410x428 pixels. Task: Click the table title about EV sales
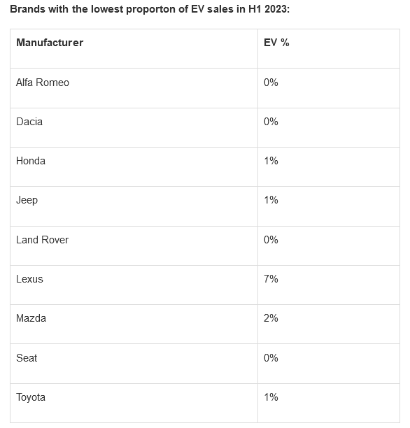[x=150, y=9]
